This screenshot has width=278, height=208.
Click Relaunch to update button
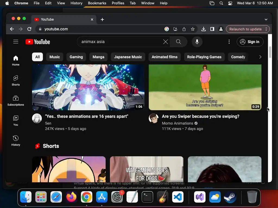245,29
